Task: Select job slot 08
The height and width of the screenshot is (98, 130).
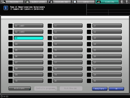Action: 29,68
